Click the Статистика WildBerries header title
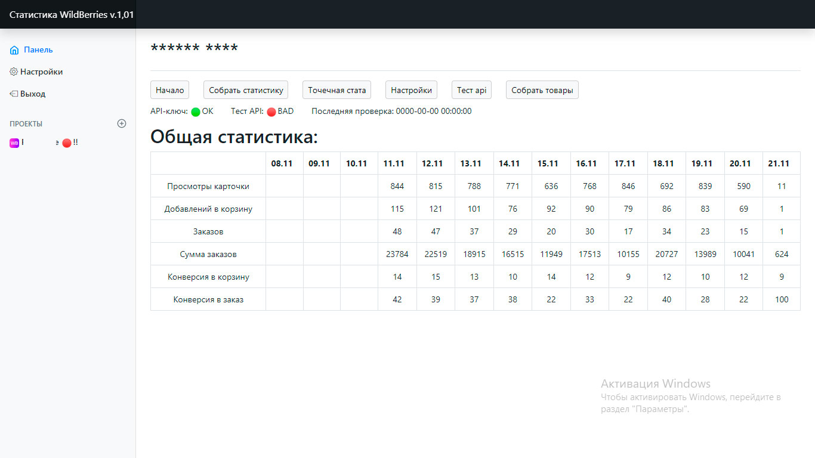Screen dimensions: 815x458 (72, 15)
